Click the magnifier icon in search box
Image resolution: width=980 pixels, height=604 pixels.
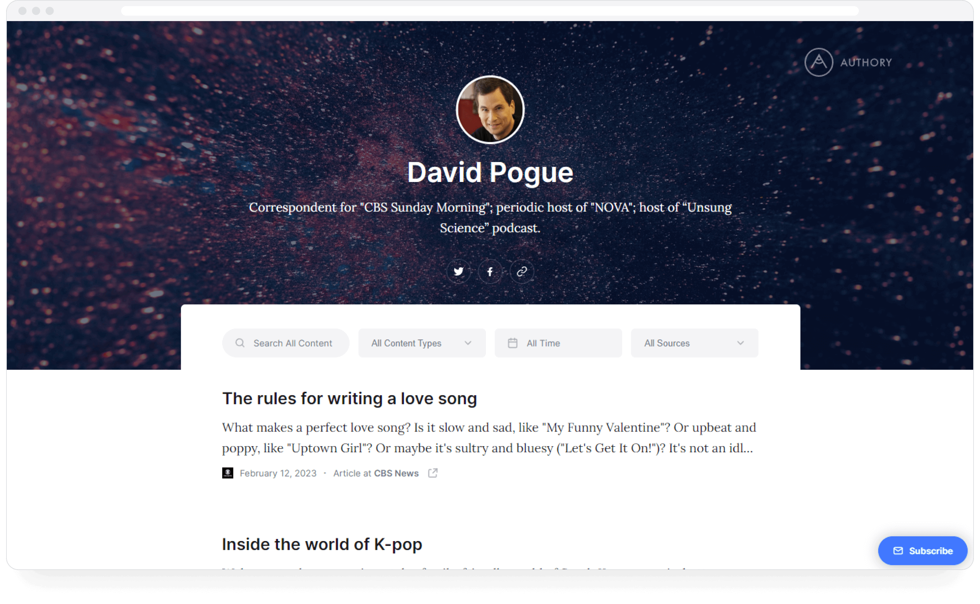240,343
